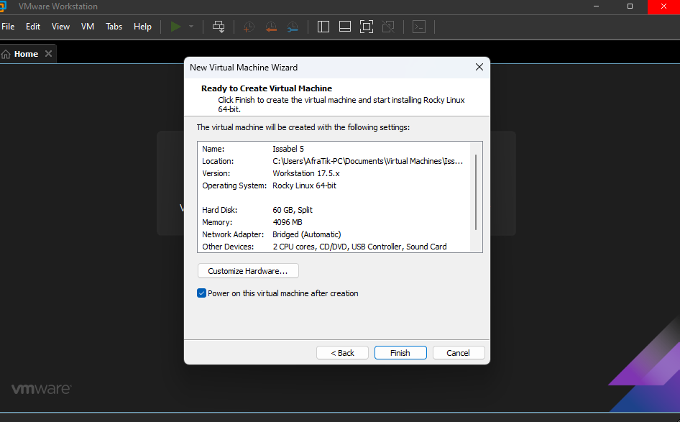The width and height of the screenshot is (680, 422).
Task: Click Send Ctrl+Alt+Del toolbar icon
Action: click(219, 27)
